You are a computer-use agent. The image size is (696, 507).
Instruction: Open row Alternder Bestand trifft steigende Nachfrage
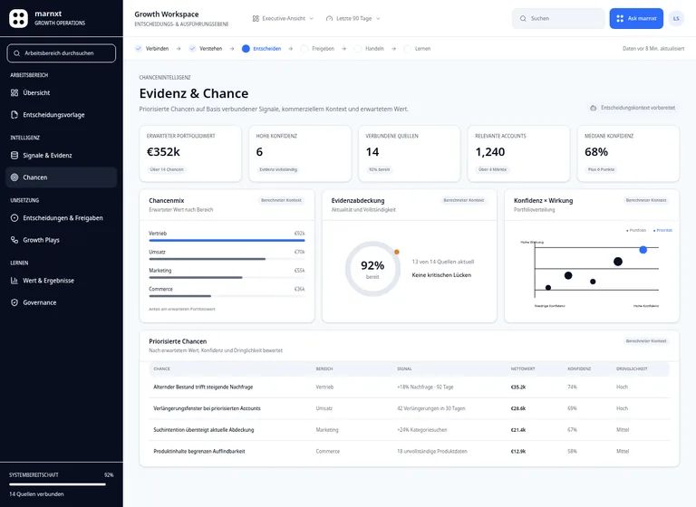410,387
